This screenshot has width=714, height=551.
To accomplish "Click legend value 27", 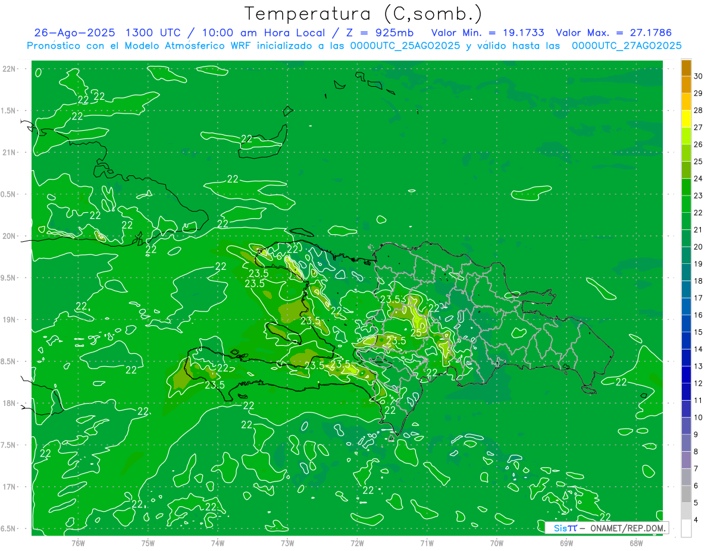I will [699, 127].
